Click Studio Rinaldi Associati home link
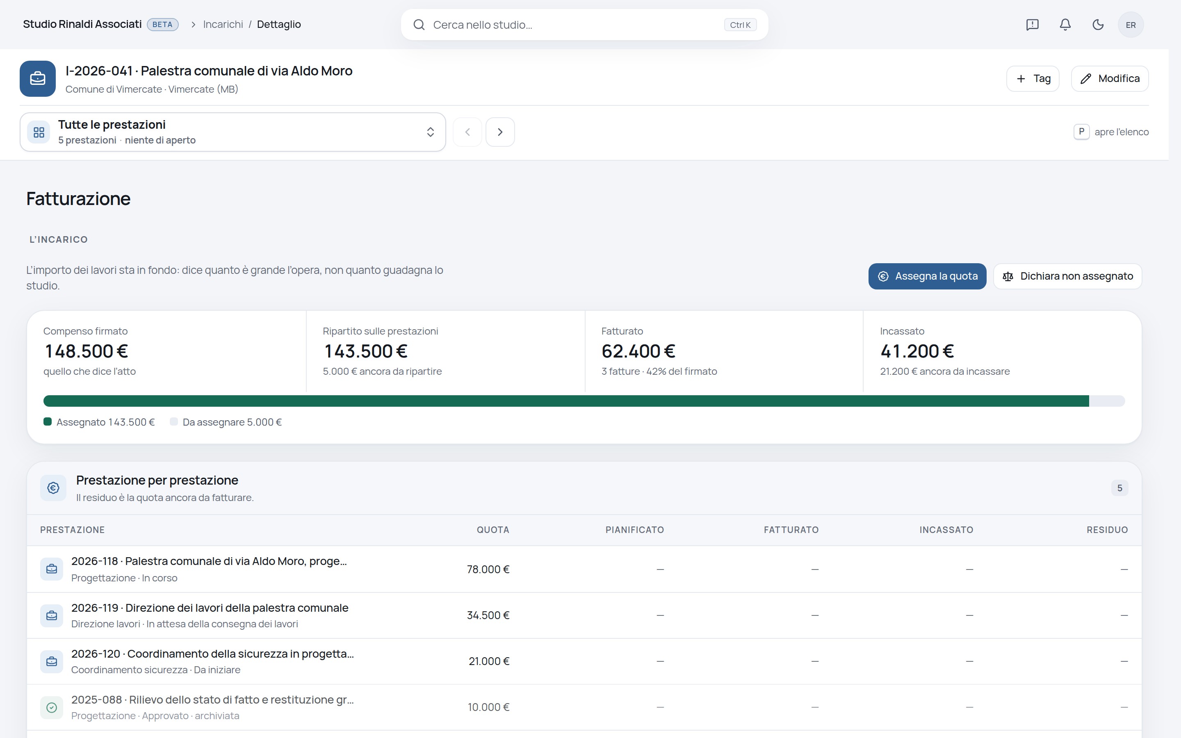The height and width of the screenshot is (738, 1181). [x=82, y=25]
